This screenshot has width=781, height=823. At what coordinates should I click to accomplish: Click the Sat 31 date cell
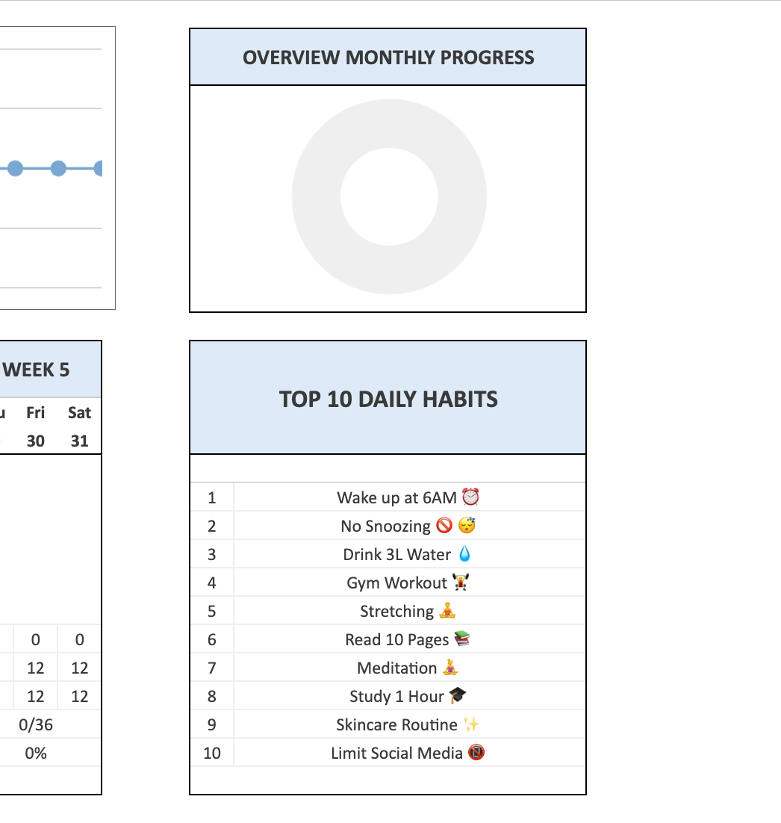pyautogui.click(x=79, y=441)
